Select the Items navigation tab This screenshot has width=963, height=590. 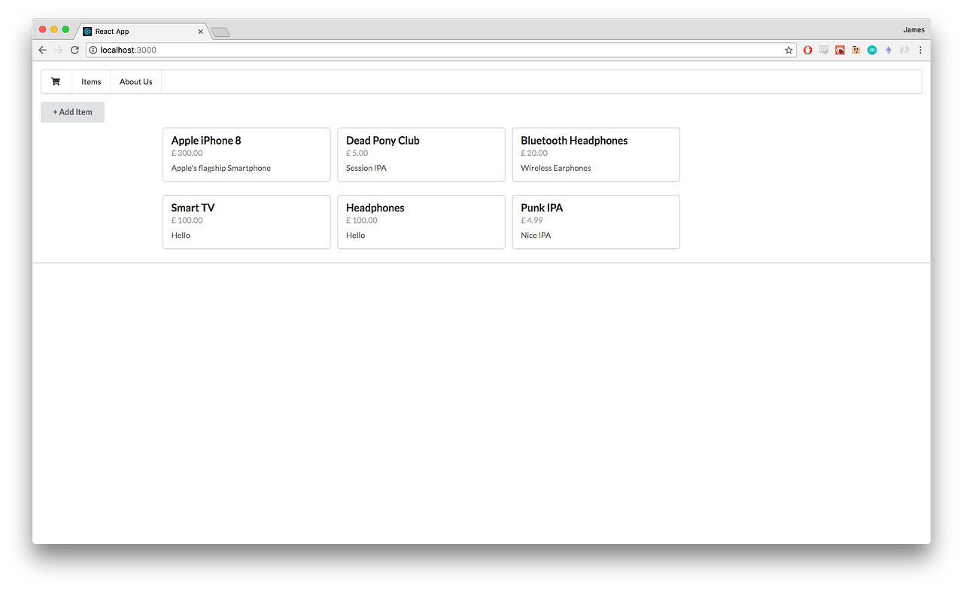90,81
